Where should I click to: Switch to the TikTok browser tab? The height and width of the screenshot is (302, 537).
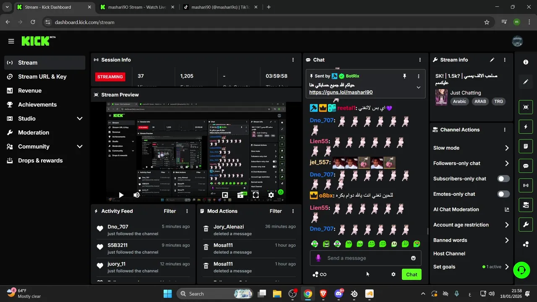click(220, 7)
